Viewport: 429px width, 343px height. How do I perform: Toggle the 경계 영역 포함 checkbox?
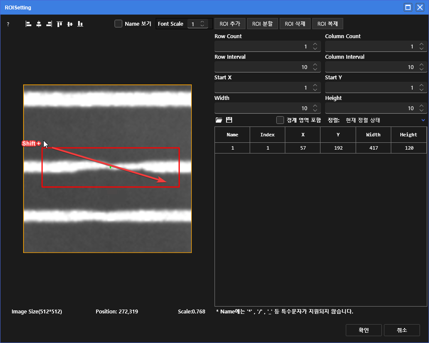click(x=280, y=120)
